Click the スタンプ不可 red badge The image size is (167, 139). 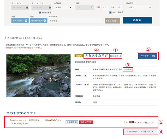coord(86,122)
